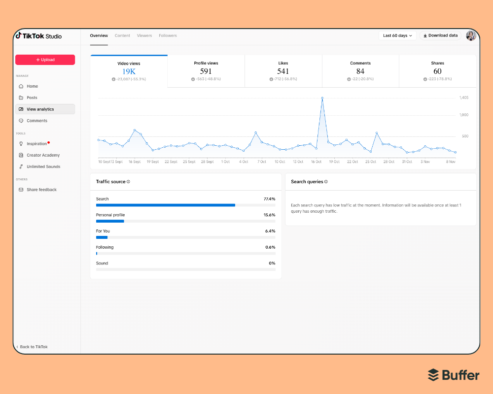Click the red Upload button
The image size is (493, 394).
(x=45, y=60)
